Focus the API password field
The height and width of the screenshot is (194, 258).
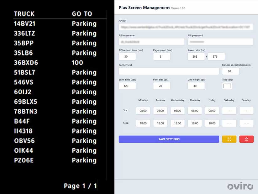(x=220, y=42)
